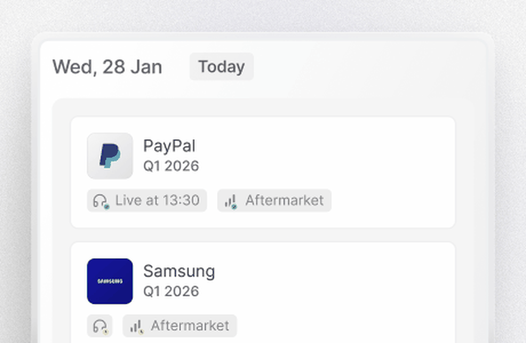The image size is (526, 343).
Task: Click Q1 2026 label under PayPal
Action: (x=171, y=166)
